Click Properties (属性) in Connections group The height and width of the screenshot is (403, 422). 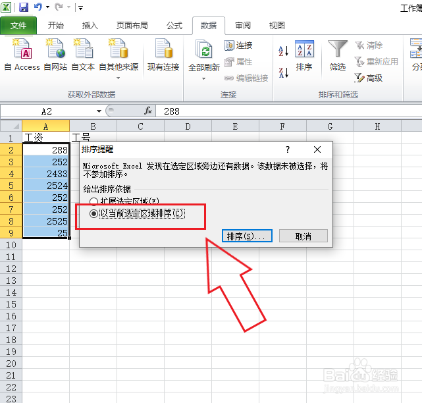point(238,62)
